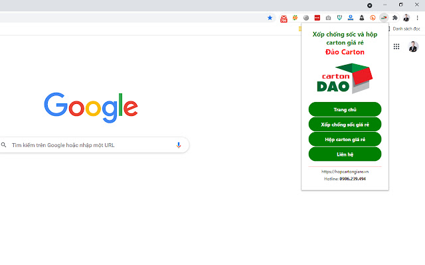Toggle the Đào Carton extension toolbar icon
The image size is (425, 265).
(384, 18)
